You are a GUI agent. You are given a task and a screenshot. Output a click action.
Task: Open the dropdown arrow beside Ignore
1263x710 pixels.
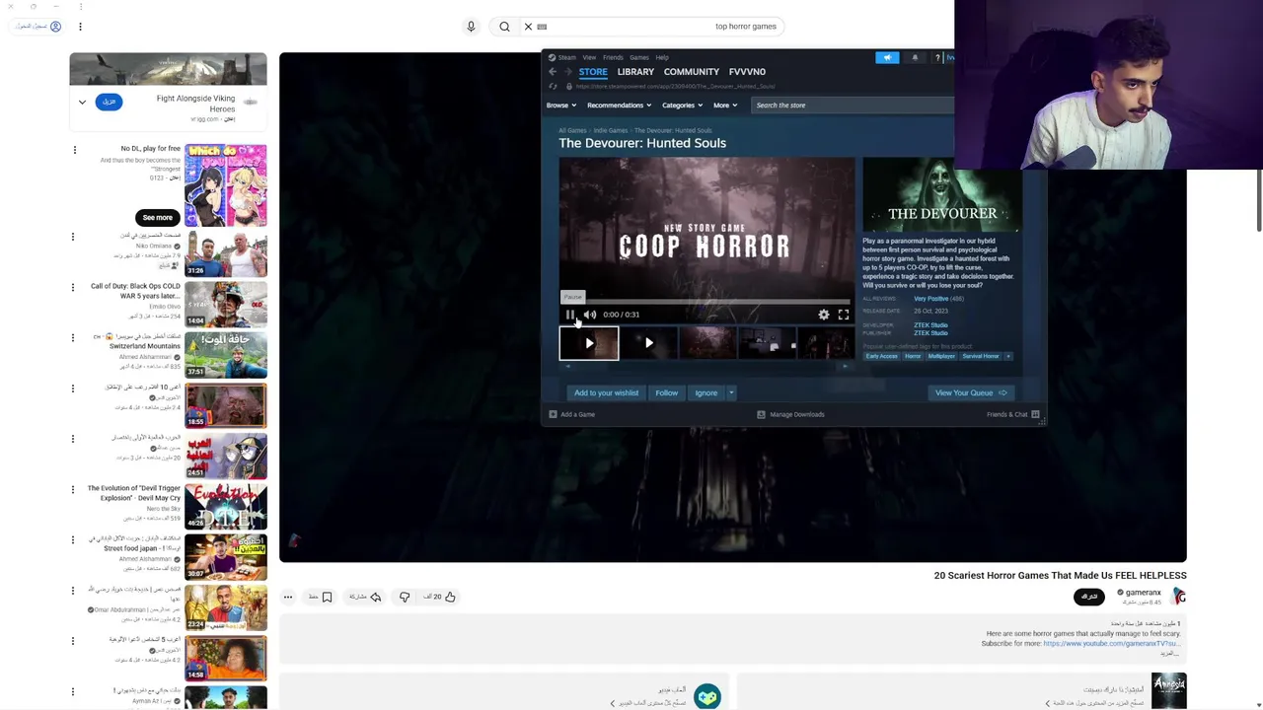(x=731, y=392)
